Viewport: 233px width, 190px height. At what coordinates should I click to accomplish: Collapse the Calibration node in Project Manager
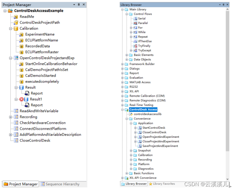pos(10,29)
